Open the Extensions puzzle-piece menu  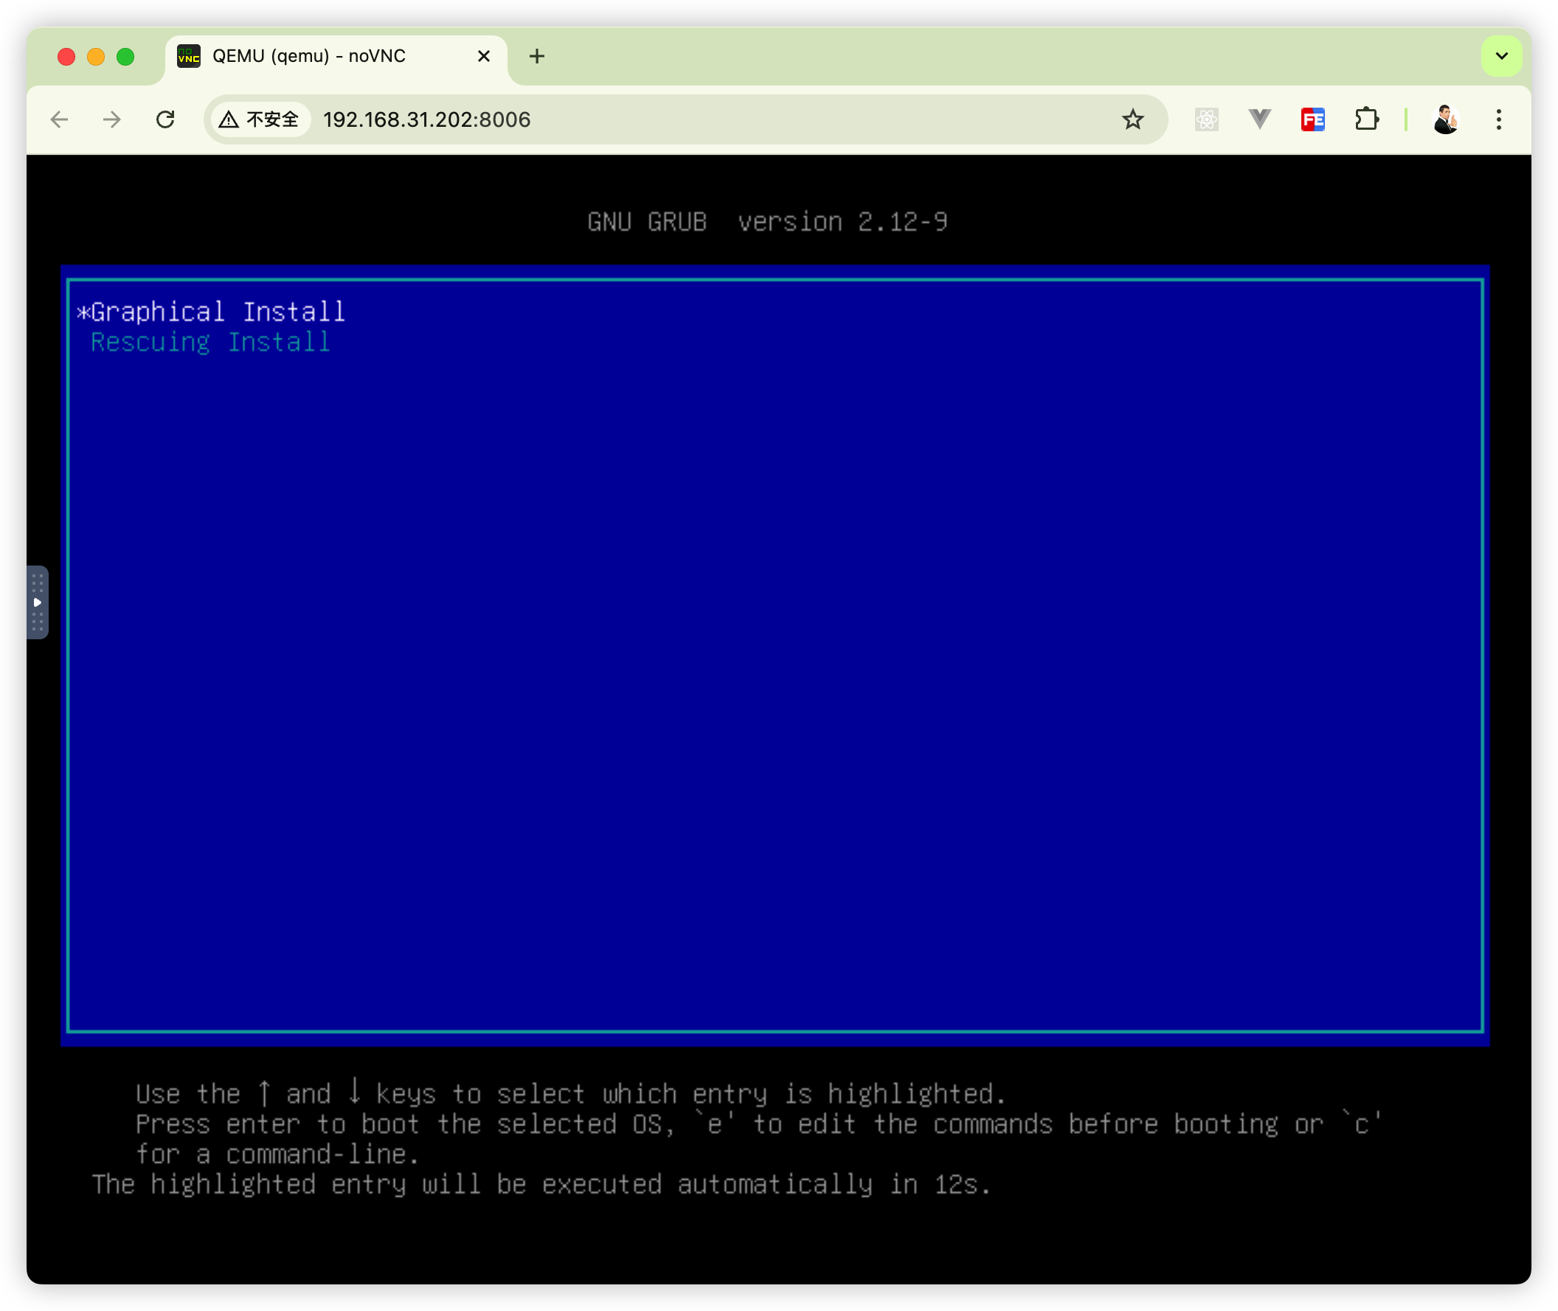pos(1366,119)
